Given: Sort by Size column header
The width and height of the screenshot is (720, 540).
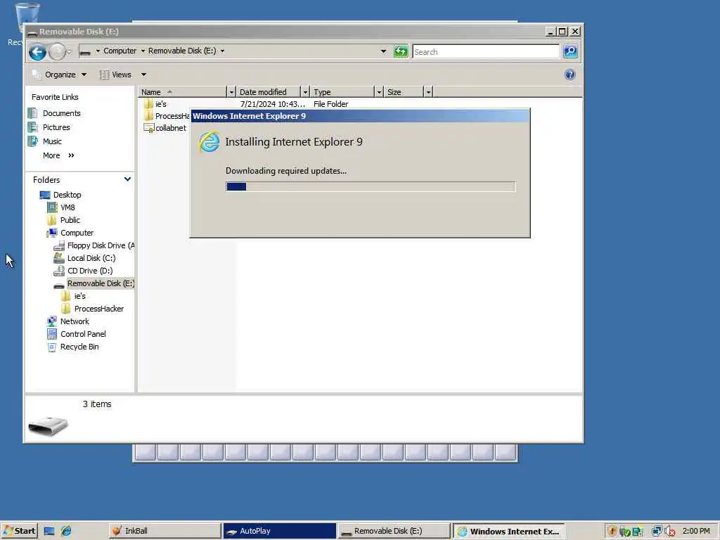Looking at the screenshot, I should tap(404, 92).
